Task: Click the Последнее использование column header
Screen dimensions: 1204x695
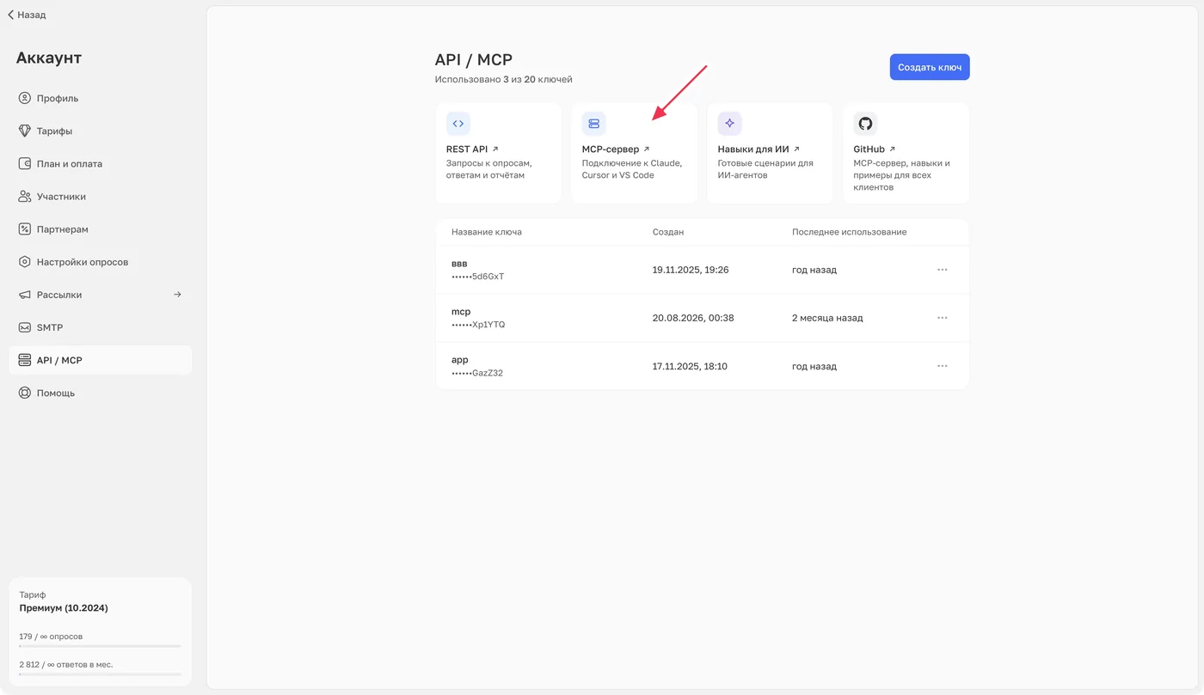Action: (849, 232)
